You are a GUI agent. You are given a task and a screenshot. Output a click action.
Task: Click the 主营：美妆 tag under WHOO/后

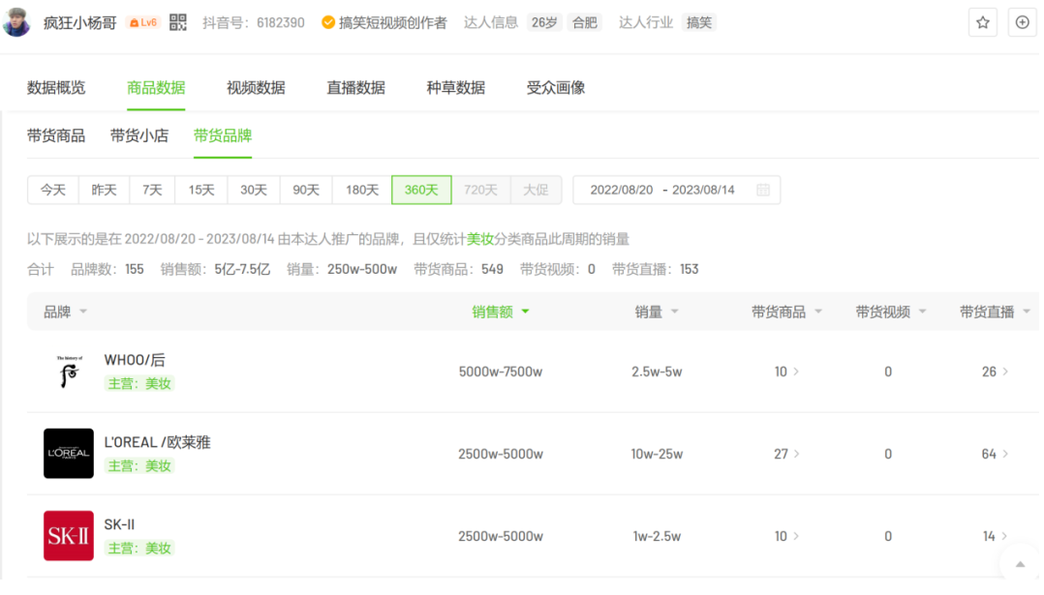pyautogui.click(x=139, y=383)
